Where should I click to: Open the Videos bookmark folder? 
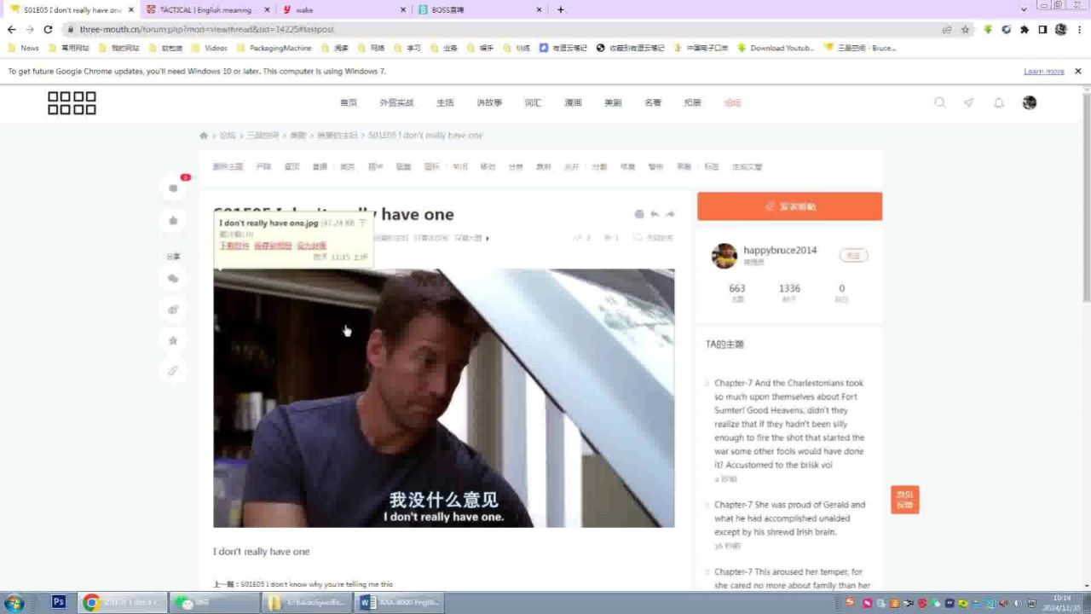pos(210,48)
